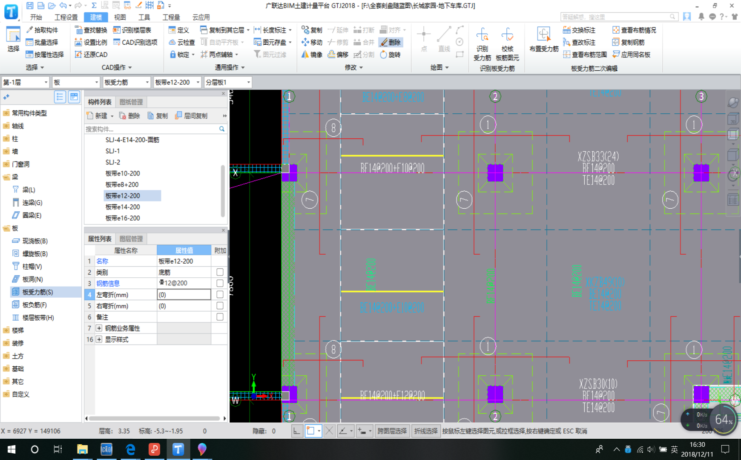Click 新建 button in component list

point(100,116)
